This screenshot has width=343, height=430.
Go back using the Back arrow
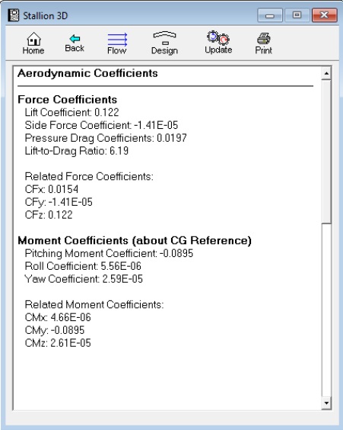point(75,43)
